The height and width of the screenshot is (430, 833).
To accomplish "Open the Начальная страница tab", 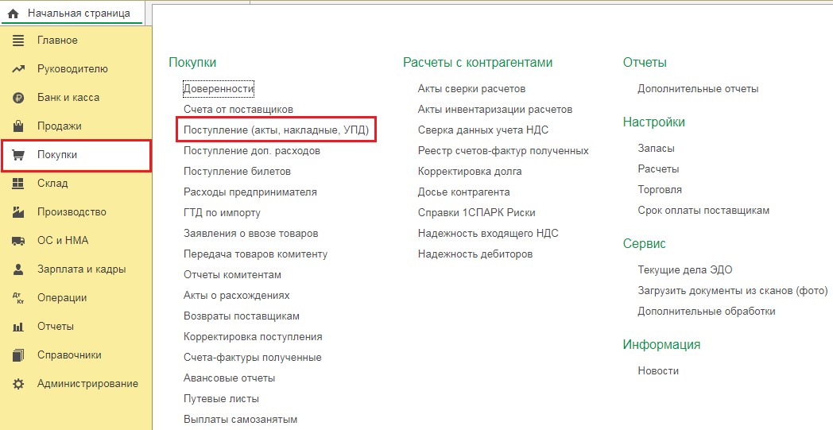I will coord(72,14).
